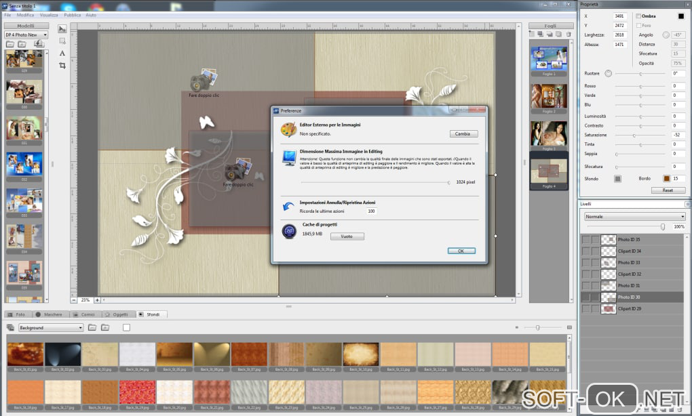Click remove folder icon beside Background dropdown
Viewport: 692px width, 416px height.
pos(92,327)
